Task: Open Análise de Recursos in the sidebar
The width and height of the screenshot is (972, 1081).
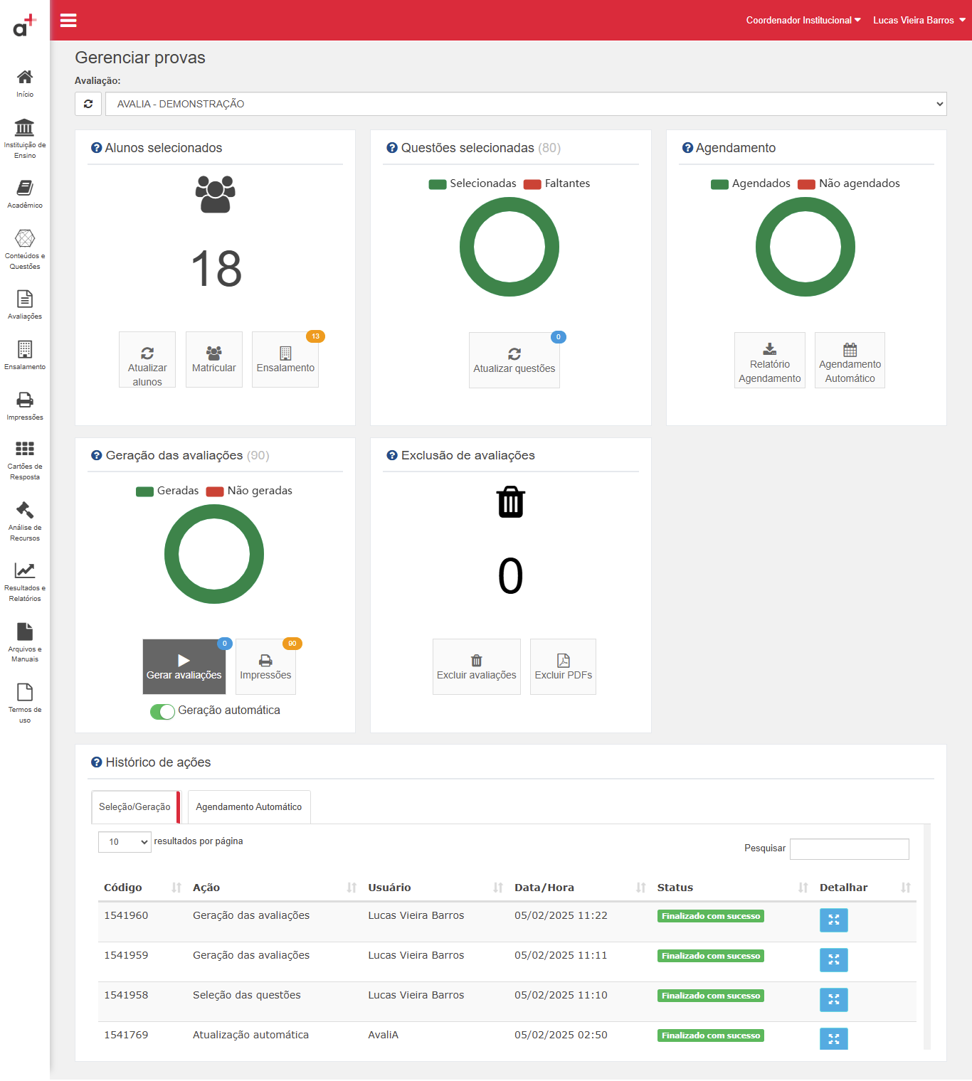Action: tap(25, 521)
